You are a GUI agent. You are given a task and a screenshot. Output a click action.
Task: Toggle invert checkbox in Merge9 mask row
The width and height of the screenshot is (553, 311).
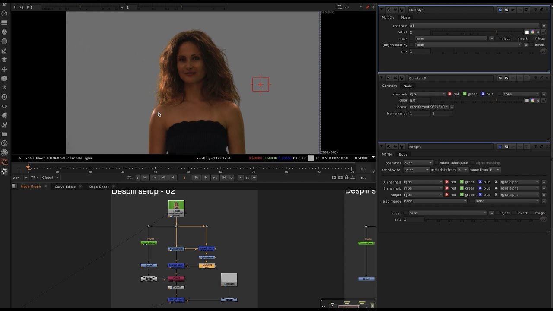click(515, 213)
